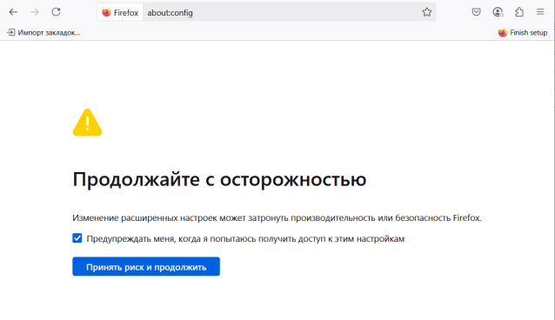The height and width of the screenshot is (320, 555).
Task: Uncheck the Предупреждать меня checkbox
Action: [77, 238]
